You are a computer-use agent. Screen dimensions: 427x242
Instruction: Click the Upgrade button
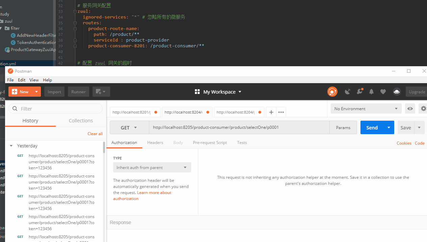[417, 92]
